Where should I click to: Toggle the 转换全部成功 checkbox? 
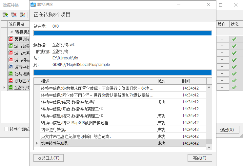pos(7,129)
